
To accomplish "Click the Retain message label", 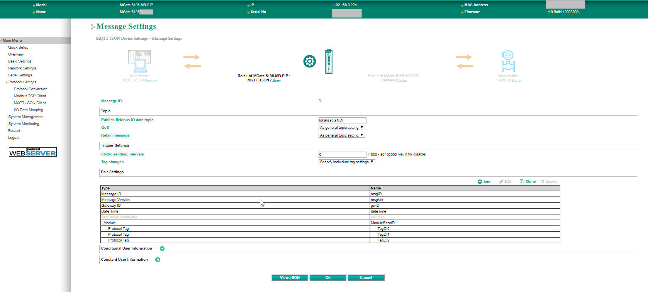I will pyautogui.click(x=115, y=135).
